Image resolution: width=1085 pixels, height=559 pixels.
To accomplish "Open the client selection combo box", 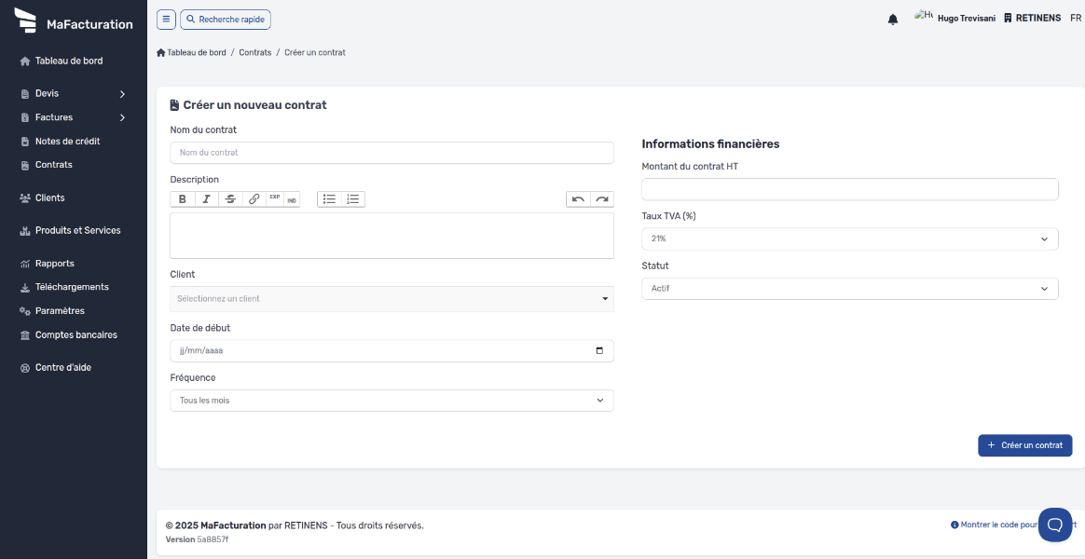I will [x=391, y=299].
